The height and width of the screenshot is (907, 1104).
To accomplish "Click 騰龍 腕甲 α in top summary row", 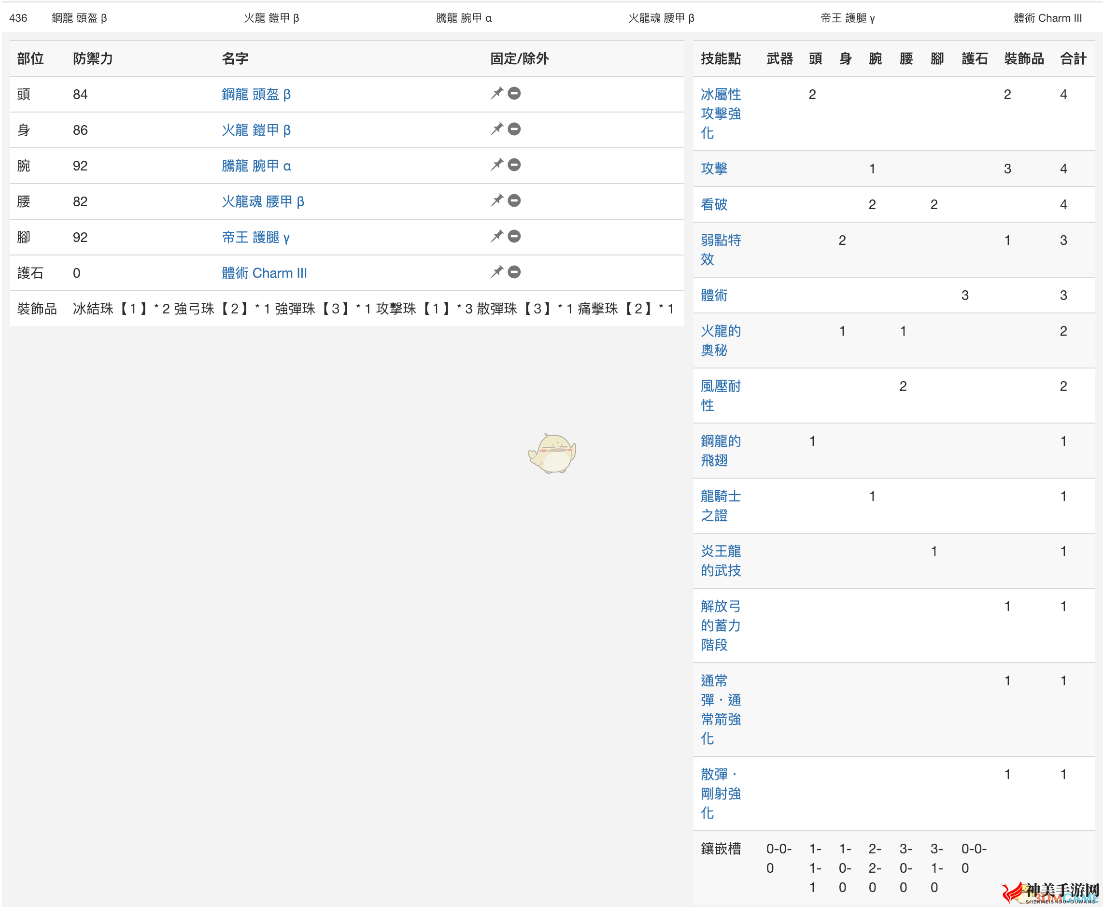I will pos(464,18).
